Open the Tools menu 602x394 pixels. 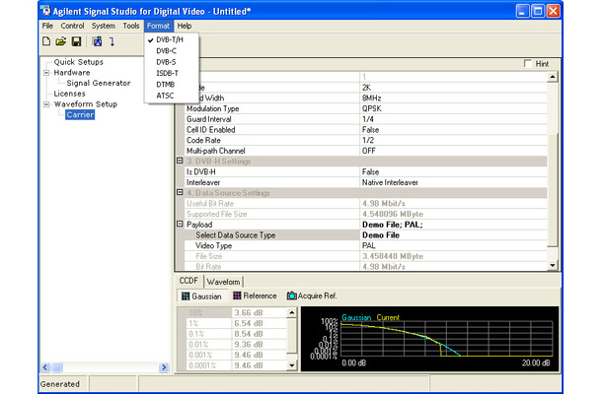coord(131,26)
